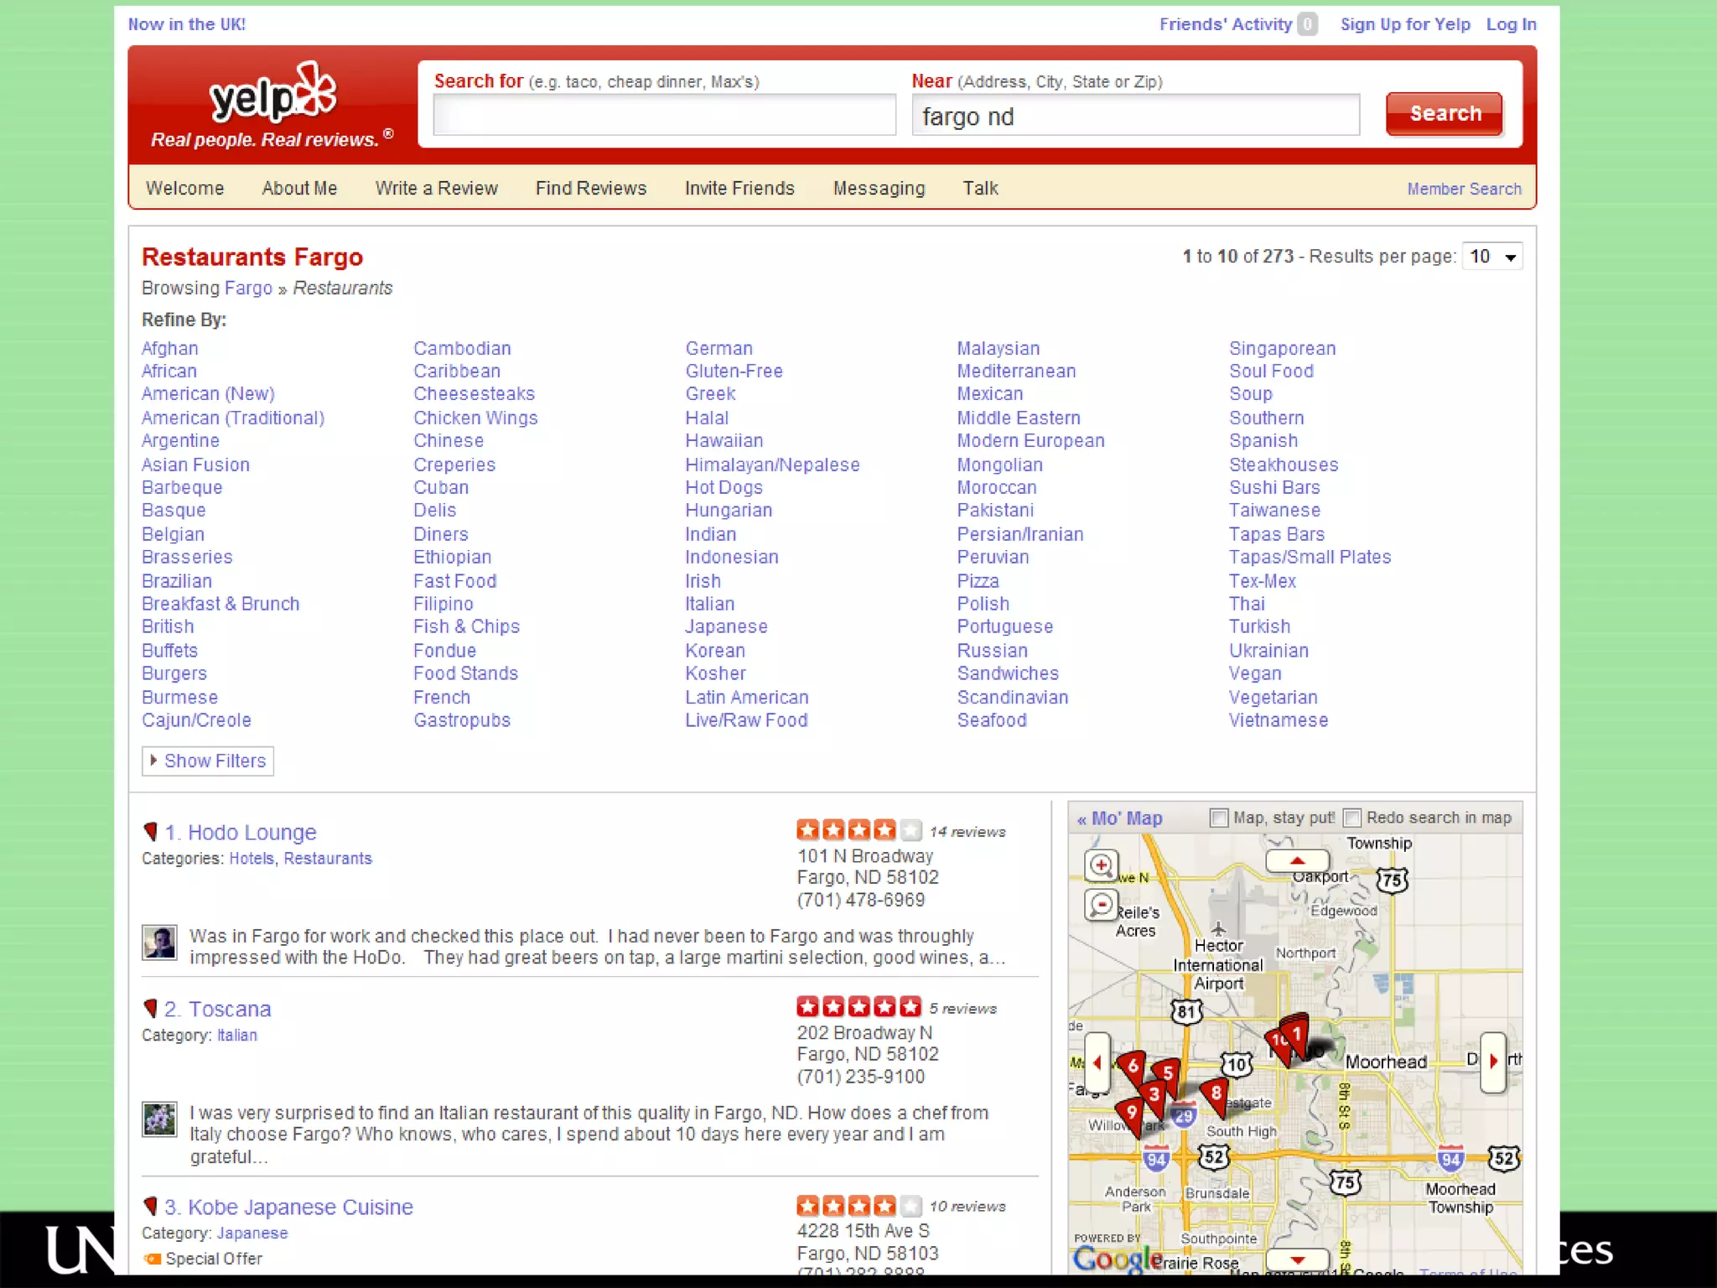Click map marker number 8
This screenshot has width=1717, height=1288.
coord(1215,1093)
